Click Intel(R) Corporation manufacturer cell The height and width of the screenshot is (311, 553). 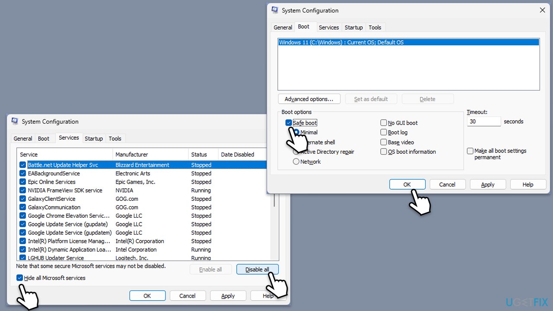click(x=140, y=241)
